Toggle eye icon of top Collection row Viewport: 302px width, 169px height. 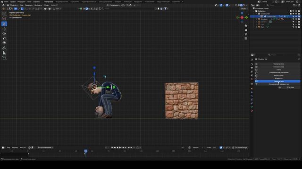point(296,11)
